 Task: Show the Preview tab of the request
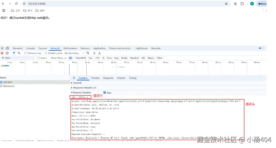(x=95, y=78)
